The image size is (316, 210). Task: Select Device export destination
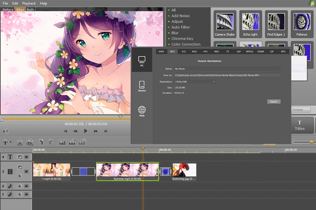(142, 86)
